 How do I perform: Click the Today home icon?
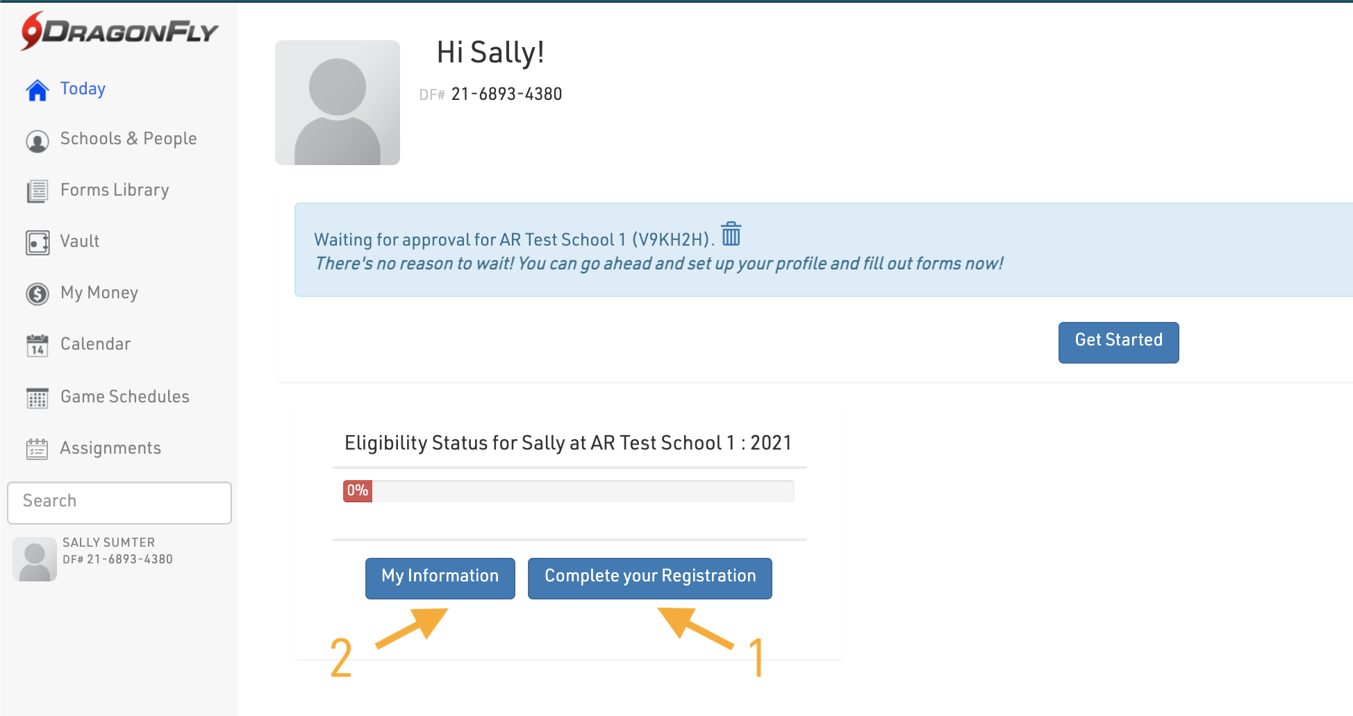pos(38,90)
